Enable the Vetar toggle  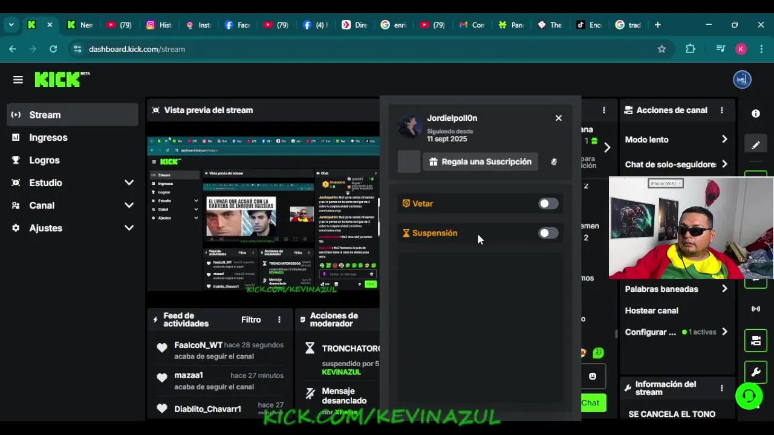(548, 204)
